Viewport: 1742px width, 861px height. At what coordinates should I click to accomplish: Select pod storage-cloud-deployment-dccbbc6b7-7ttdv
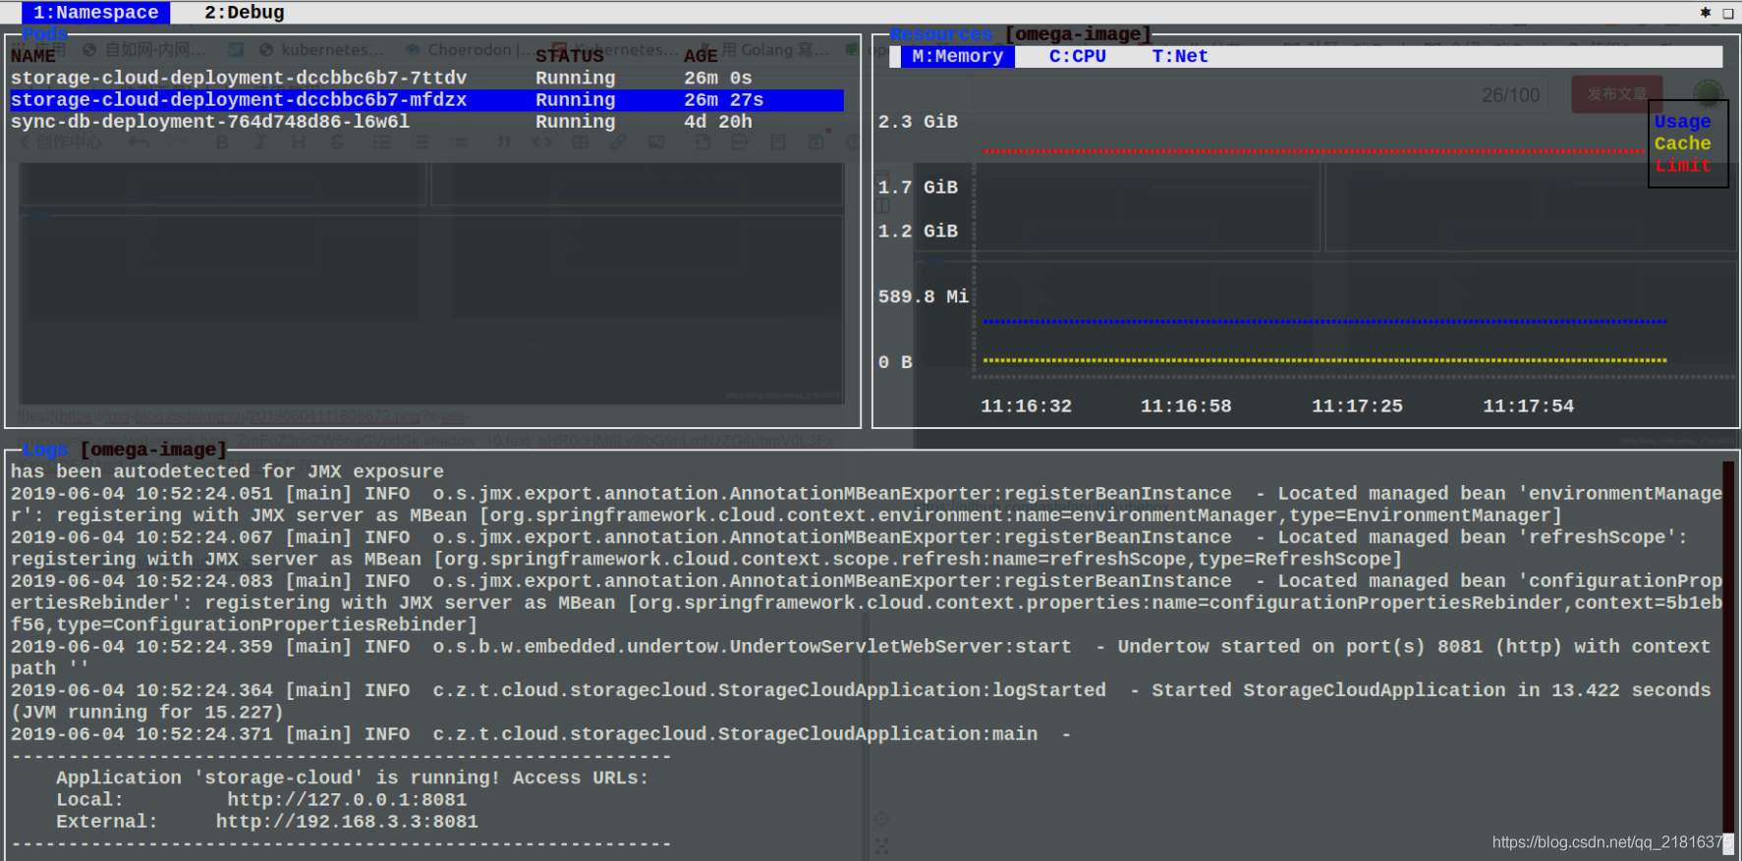click(x=426, y=78)
